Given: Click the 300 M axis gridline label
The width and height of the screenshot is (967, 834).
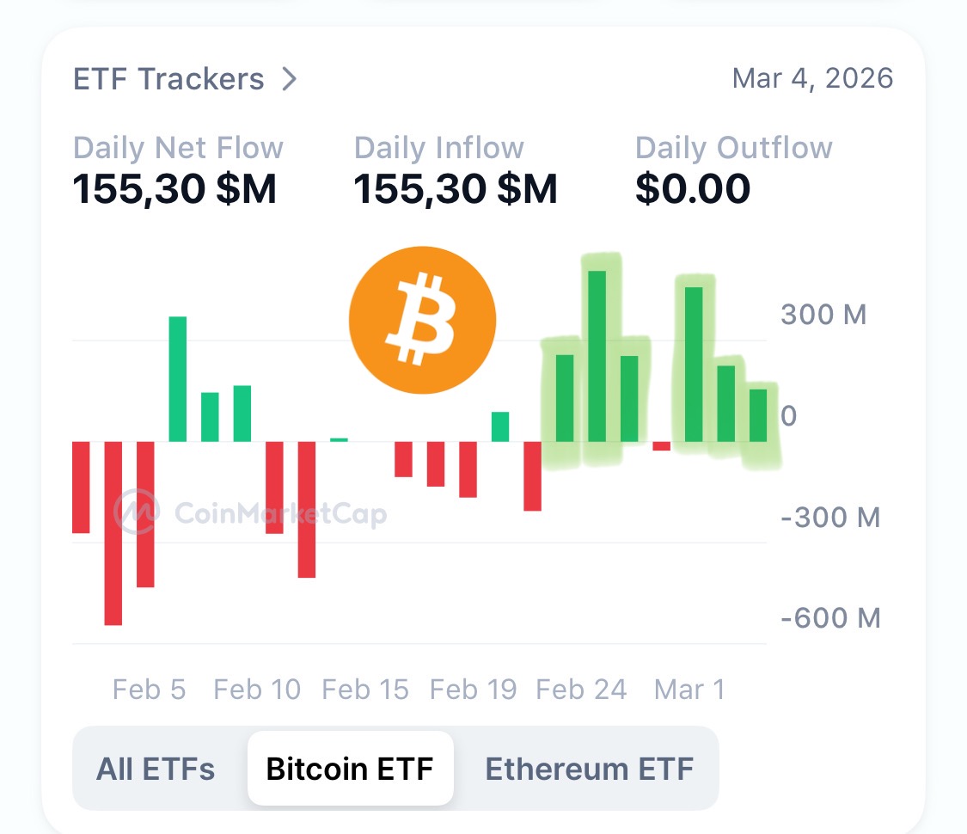Looking at the screenshot, I should click(x=823, y=315).
